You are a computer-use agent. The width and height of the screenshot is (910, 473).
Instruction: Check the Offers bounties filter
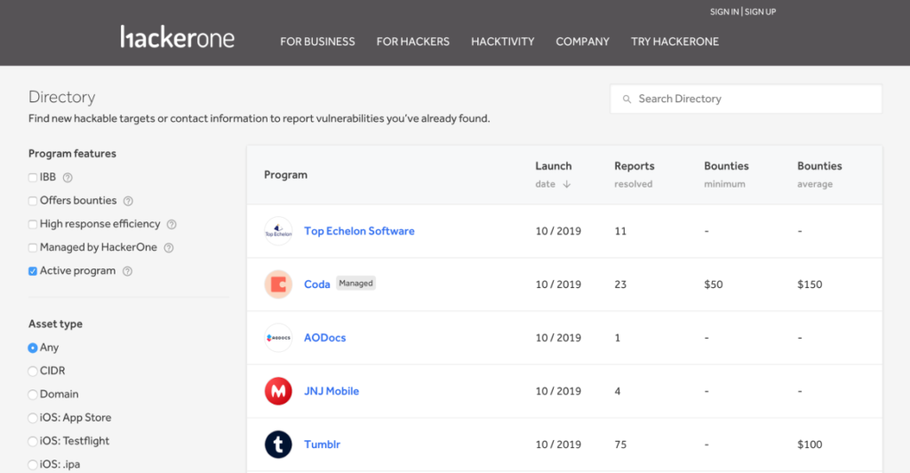coord(33,201)
